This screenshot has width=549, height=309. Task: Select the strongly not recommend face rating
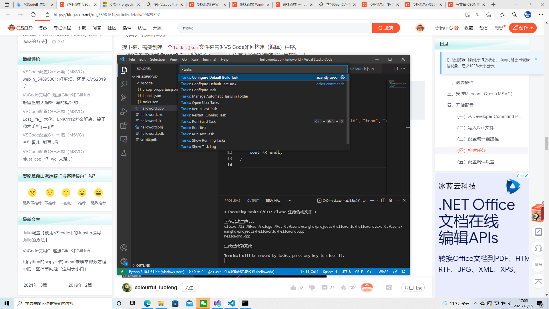(32, 193)
